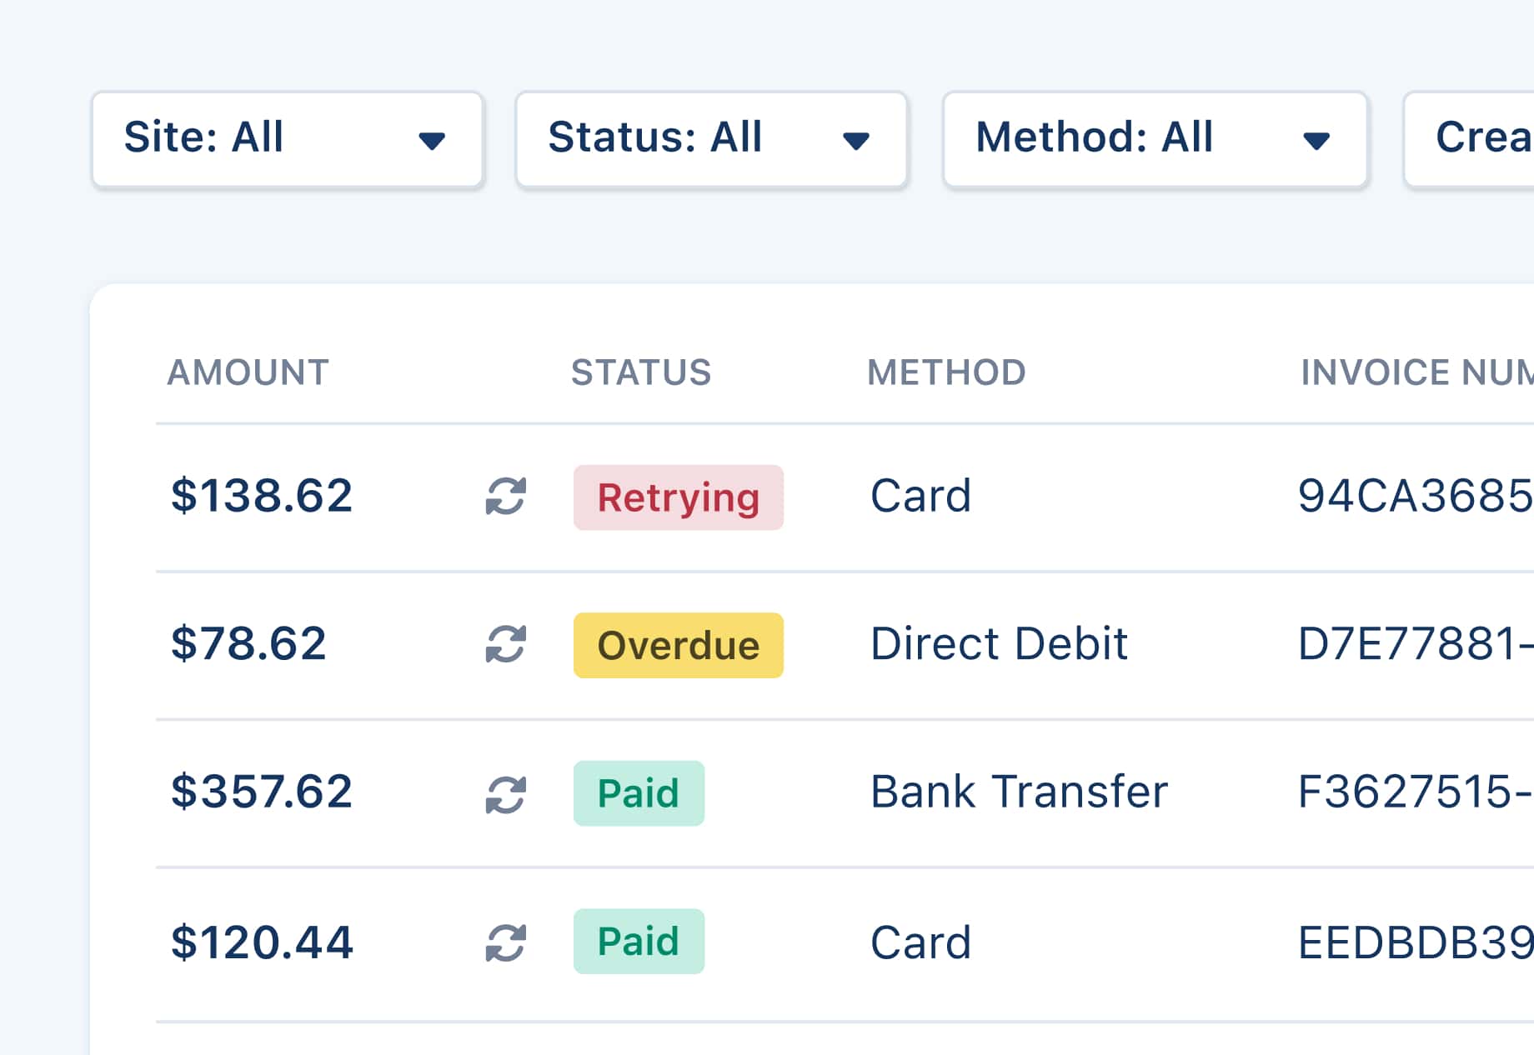Open the Method: All filter dropdown

[x=1155, y=139]
